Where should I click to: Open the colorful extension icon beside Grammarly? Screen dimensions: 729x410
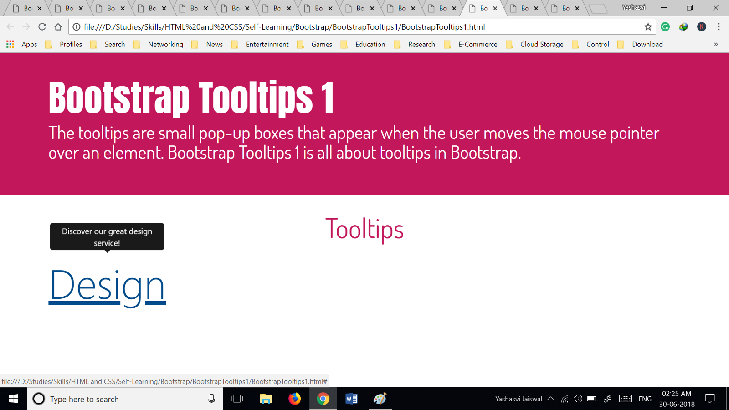pos(683,27)
